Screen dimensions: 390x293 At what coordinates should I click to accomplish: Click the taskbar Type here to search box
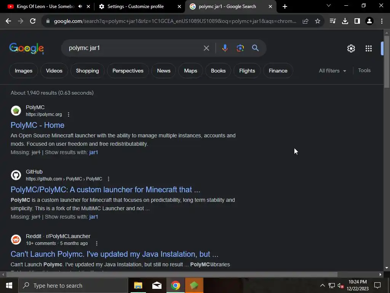click(x=73, y=285)
